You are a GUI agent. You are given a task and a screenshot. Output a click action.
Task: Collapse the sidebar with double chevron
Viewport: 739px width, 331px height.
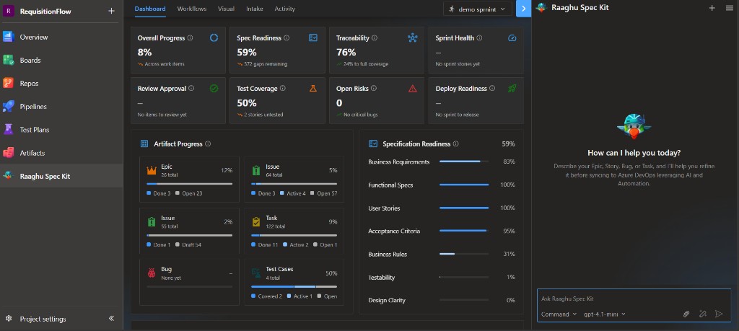coord(111,318)
